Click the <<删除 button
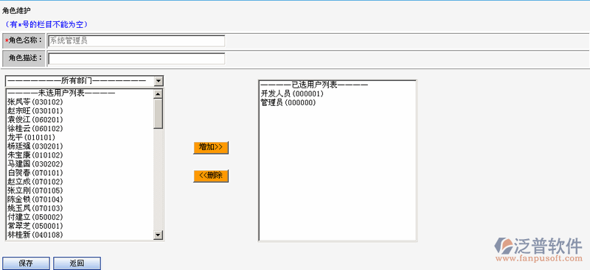590x270 pixels. point(211,176)
